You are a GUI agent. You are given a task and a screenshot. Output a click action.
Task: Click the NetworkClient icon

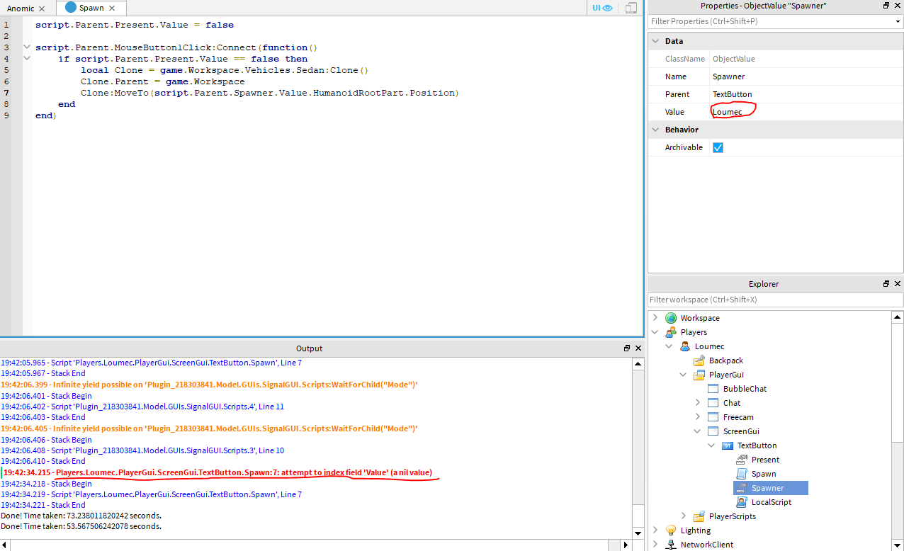point(670,545)
